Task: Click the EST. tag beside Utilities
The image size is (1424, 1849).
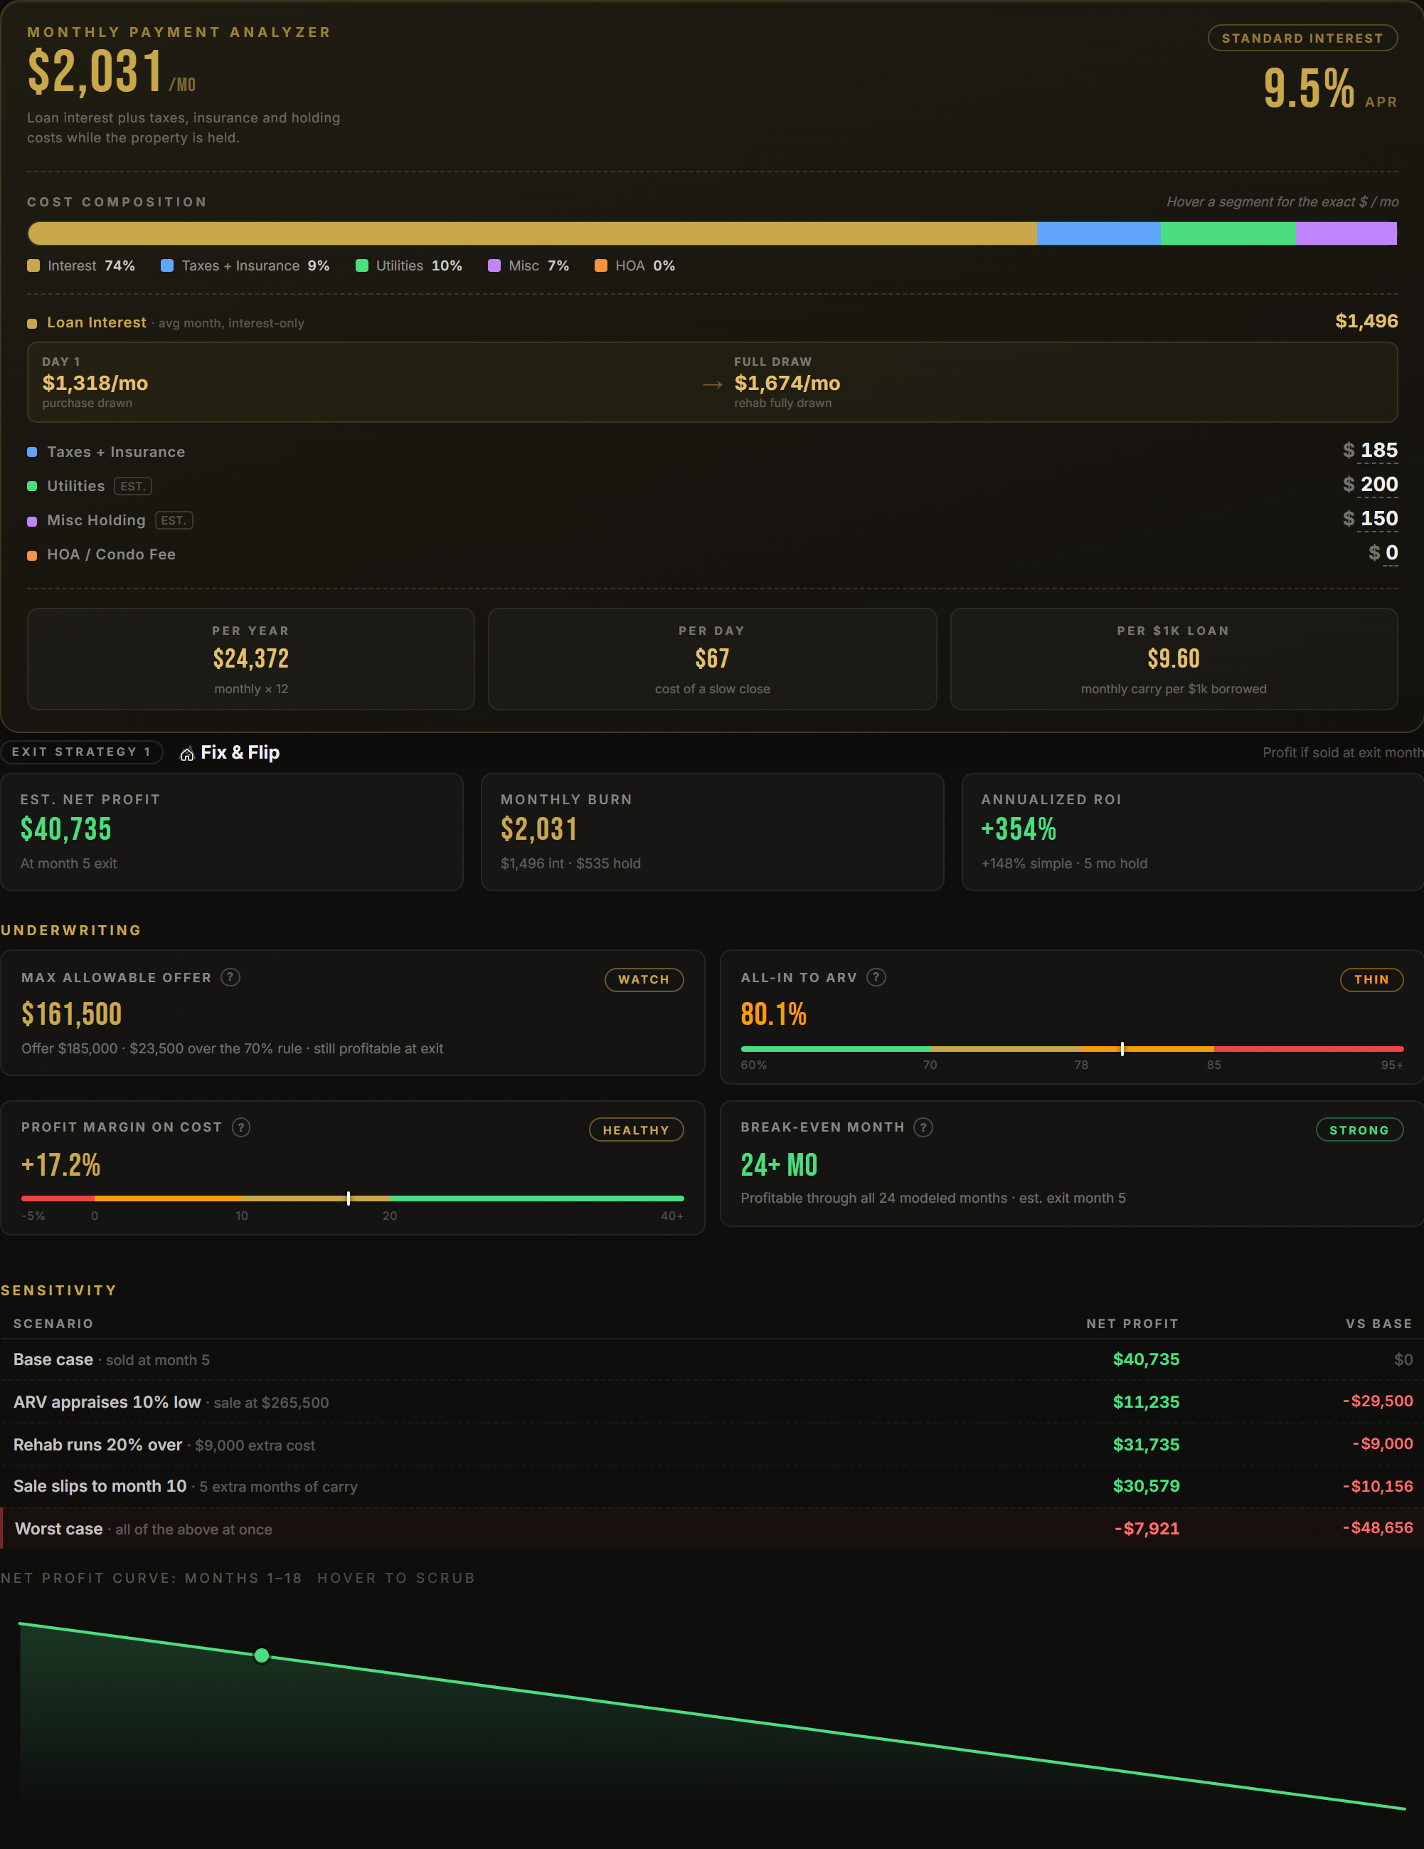Action: (x=133, y=486)
